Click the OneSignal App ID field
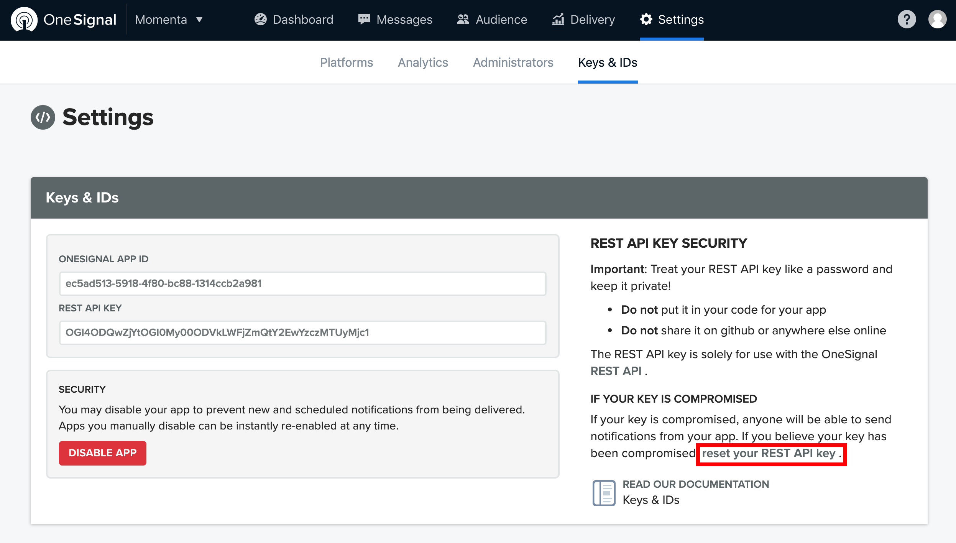Viewport: 956px width, 543px height. click(302, 284)
